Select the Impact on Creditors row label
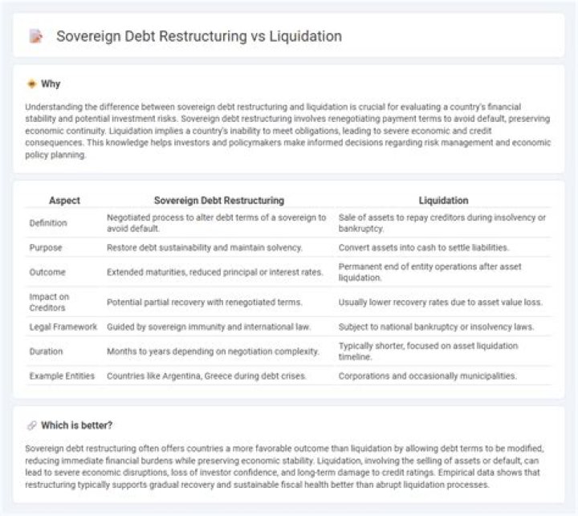Screen dimensions: 578x516 point(49,303)
